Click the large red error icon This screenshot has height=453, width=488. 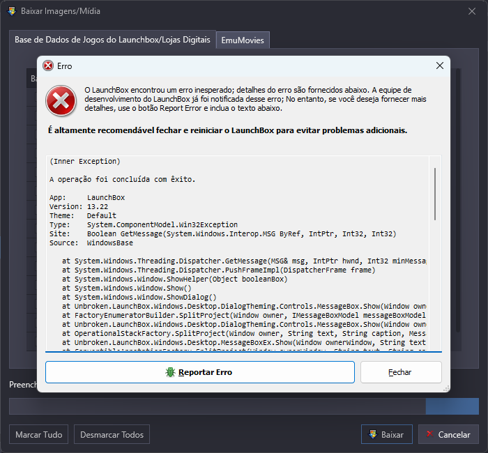click(x=61, y=101)
